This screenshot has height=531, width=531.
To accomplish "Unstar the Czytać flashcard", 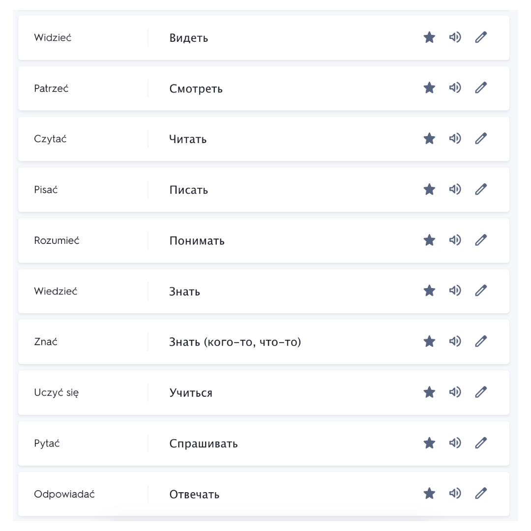I will click(x=429, y=139).
